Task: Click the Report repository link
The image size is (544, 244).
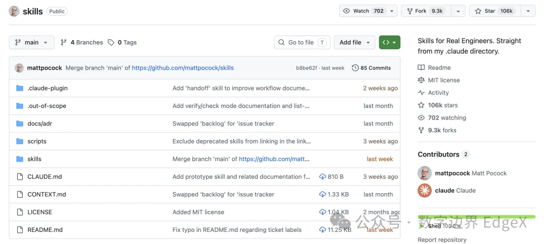Action: coord(442,239)
